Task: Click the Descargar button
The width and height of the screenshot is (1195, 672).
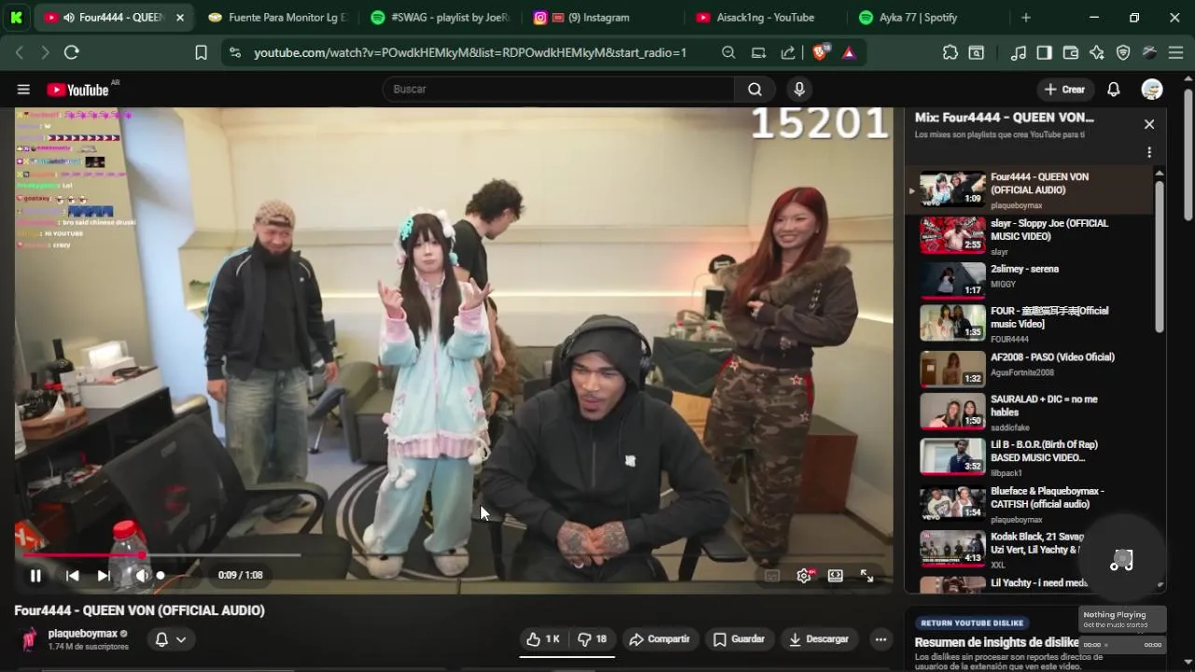Action: click(819, 639)
